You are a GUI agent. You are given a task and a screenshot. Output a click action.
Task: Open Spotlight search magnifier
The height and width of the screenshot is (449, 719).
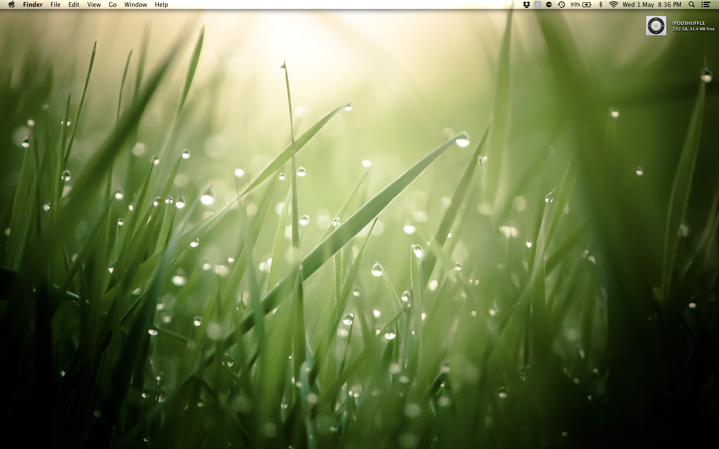tap(692, 5)
